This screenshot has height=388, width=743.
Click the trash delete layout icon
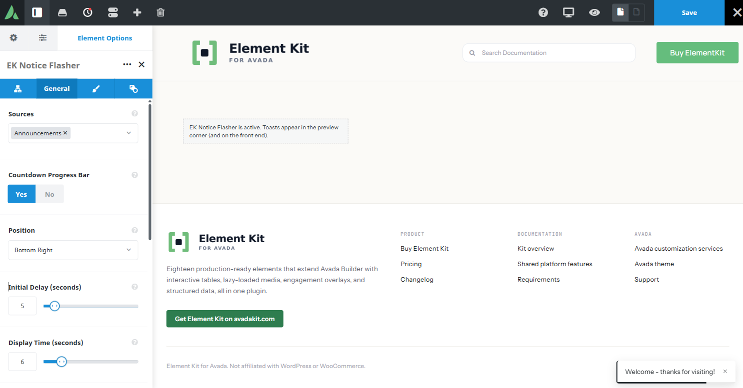click(x=160, y=12)
